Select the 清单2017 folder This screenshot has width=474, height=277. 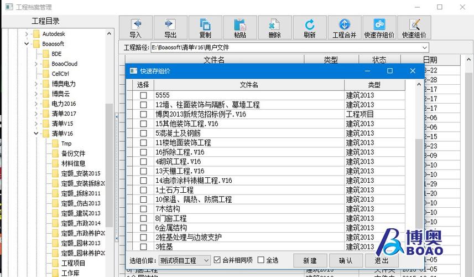coord(59,114)
